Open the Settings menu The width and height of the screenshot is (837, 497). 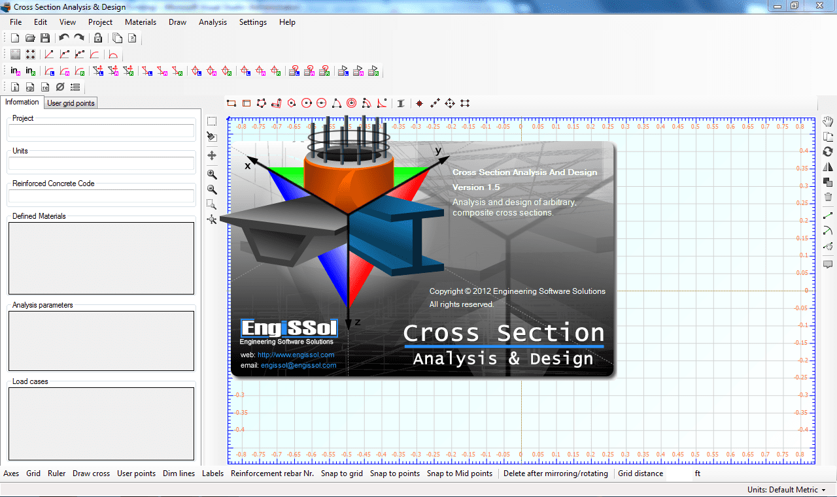pyautogui.click(x=253, y=22)
